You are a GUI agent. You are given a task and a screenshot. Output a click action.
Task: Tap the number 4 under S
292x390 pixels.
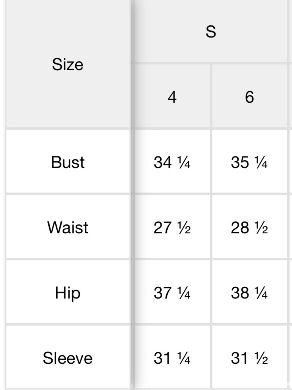click(172, 97)
